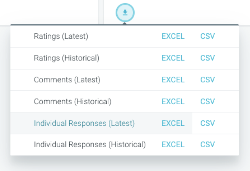Select the Ratings (Latest) menu row

(x=124, y=36)
